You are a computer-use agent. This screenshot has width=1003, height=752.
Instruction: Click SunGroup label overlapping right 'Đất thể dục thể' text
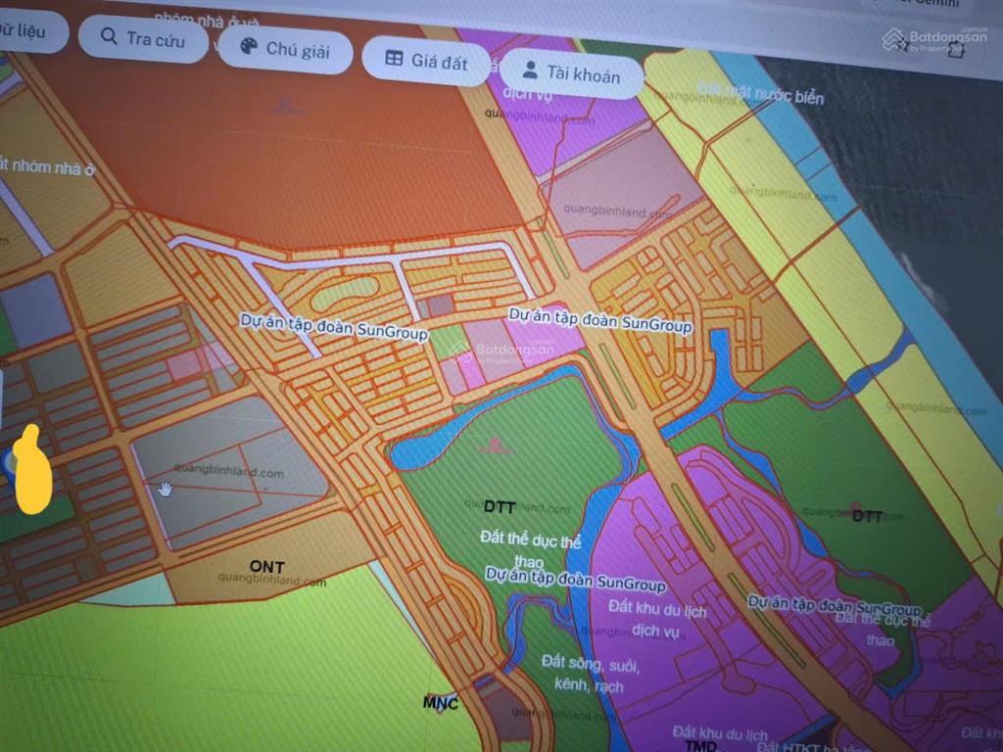tap(835, 605)
